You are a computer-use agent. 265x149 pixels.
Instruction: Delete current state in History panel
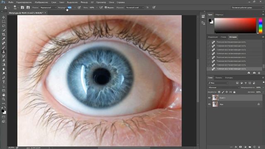click(x=259, y=73)
